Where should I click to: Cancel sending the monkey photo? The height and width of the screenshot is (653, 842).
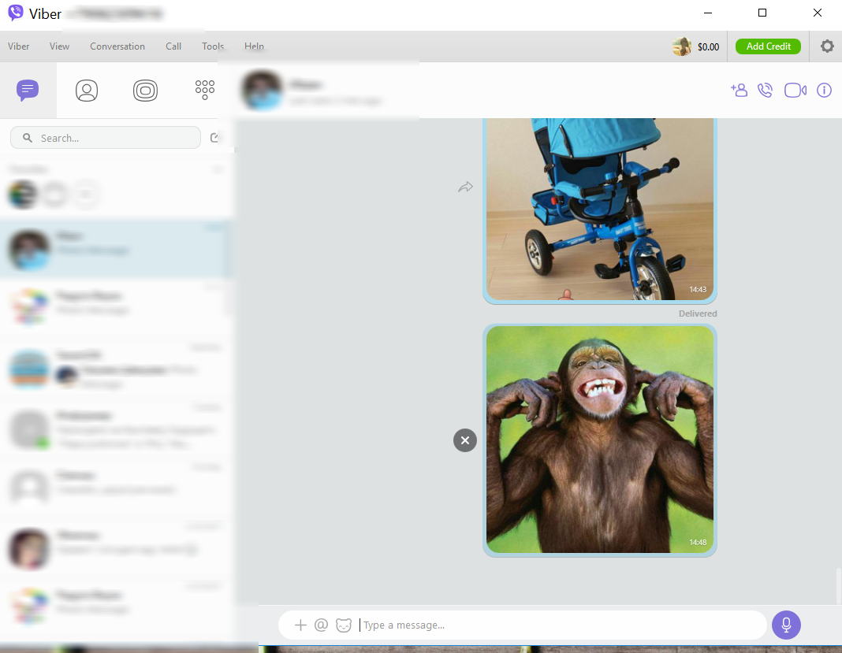(x=465, y=440)
